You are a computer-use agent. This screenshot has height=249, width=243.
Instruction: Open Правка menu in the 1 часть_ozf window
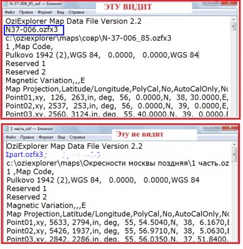27,137
